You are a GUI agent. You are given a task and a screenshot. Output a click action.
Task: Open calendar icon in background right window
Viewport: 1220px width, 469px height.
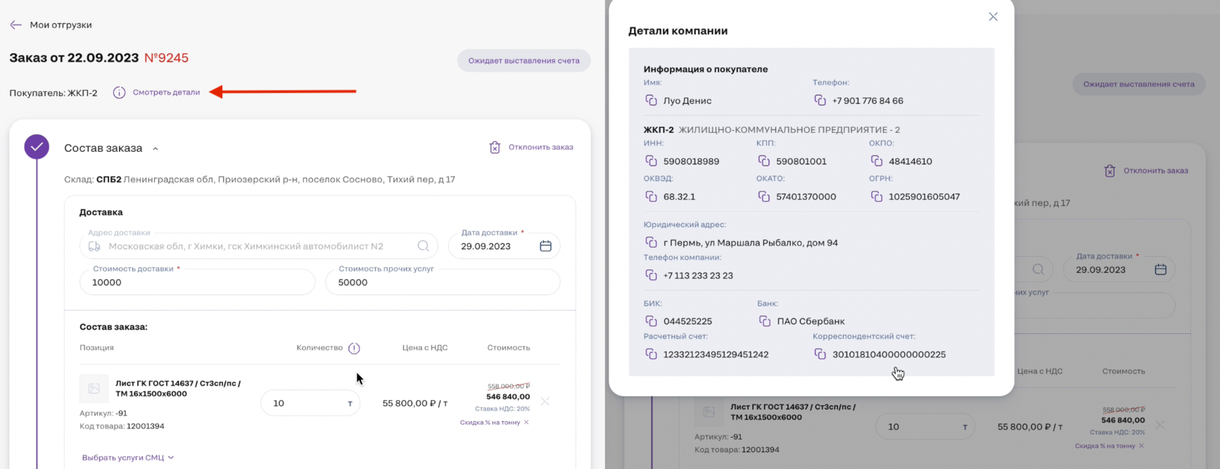tap(1160, 269)
